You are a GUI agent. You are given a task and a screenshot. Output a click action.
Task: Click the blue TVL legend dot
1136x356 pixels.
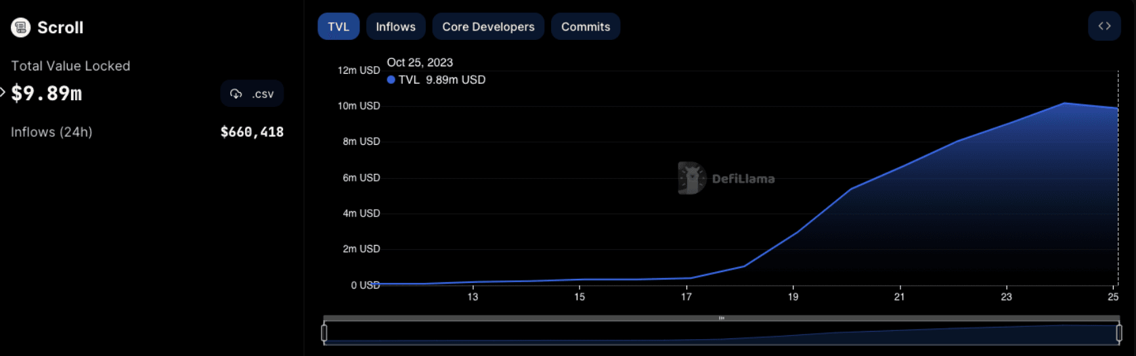tap(391, 80)
